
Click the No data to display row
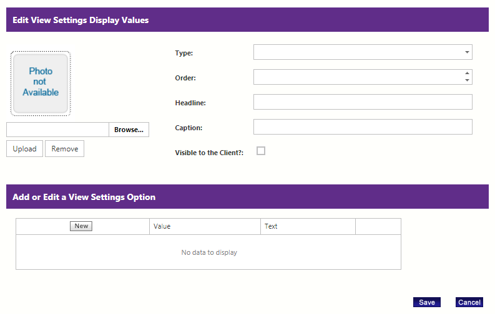point(208,252)
